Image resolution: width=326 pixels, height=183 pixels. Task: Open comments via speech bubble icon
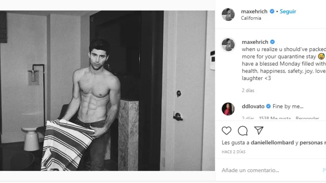click(x=243, y=131)
